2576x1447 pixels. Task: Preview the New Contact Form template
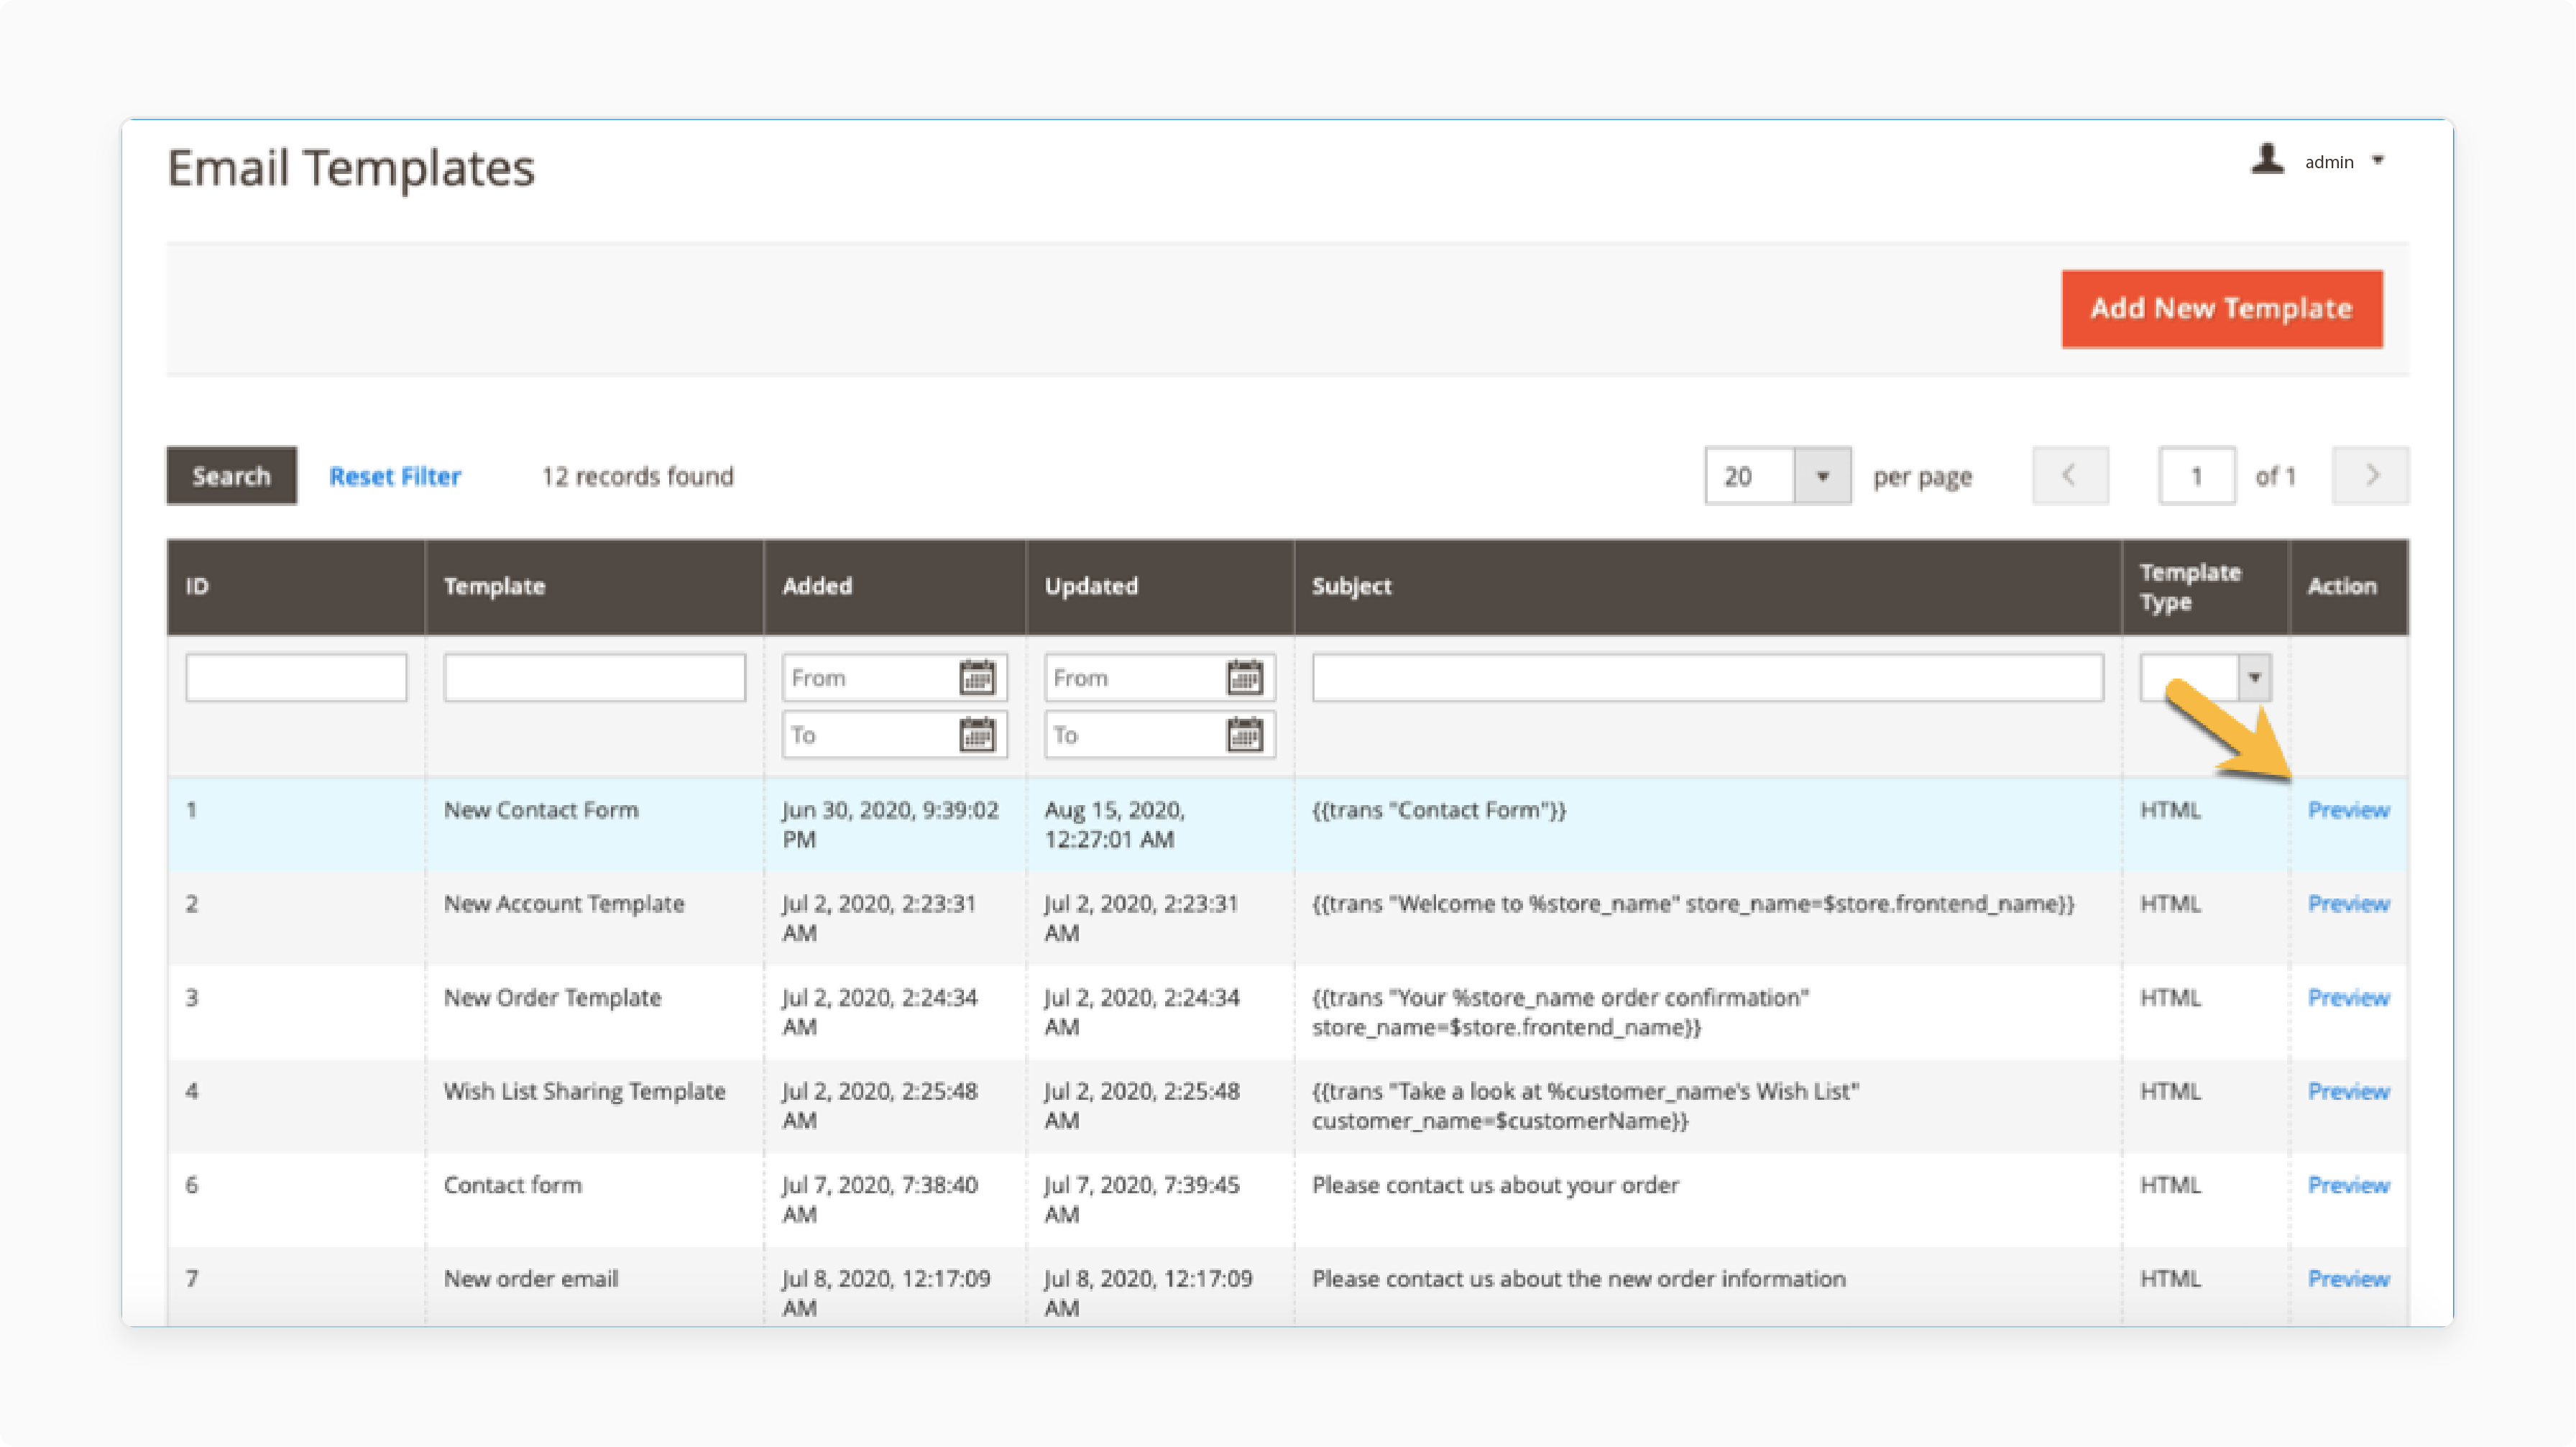point(2348,810)
